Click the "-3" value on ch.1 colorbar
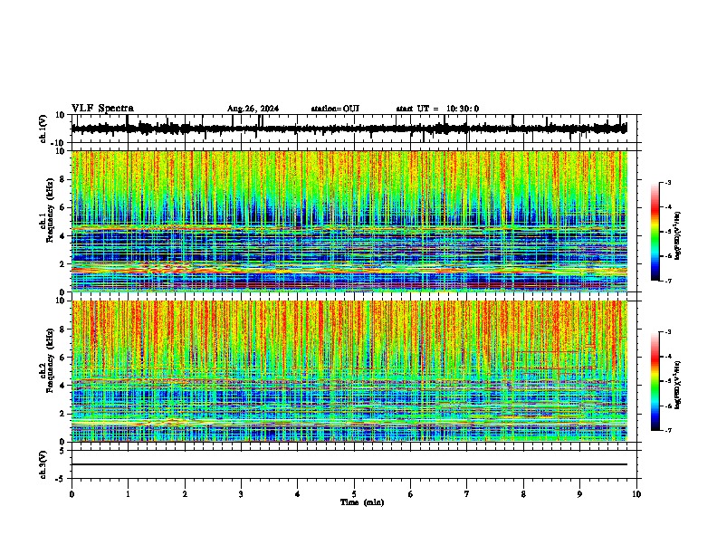The height and width of the screenshot is (554, 717). tap(667, 182)
